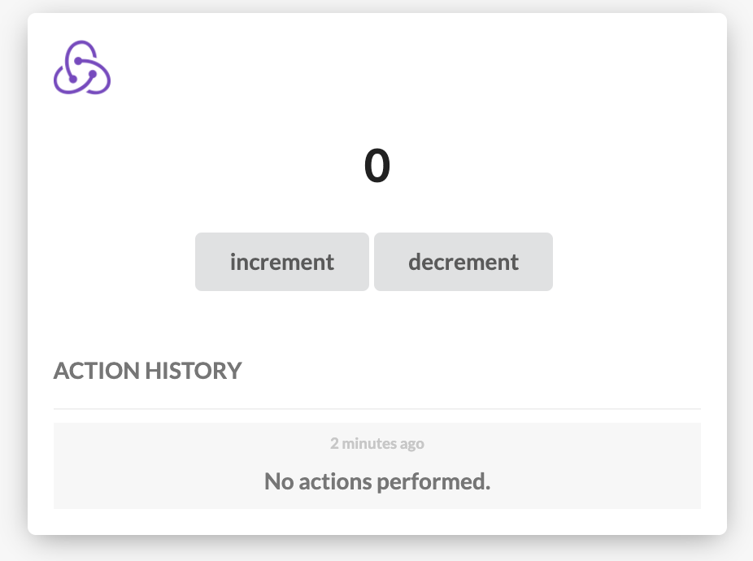The image size is (753, 561).
Task: Click the gray action history entry panel
Action: point(377,466)
